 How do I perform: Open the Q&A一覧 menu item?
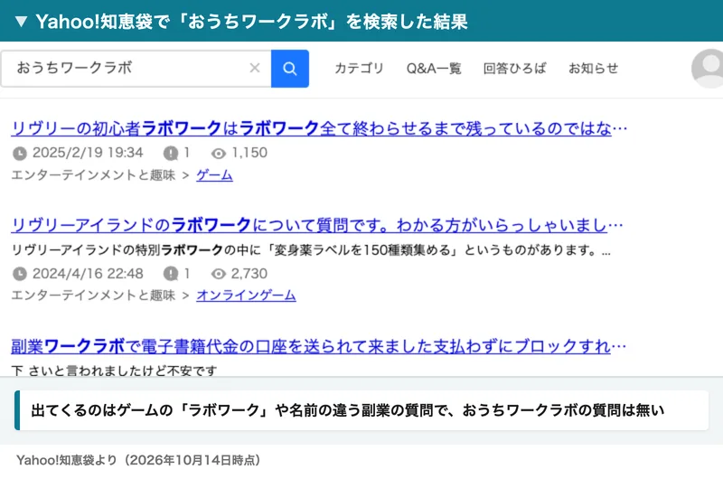[434, 68]
